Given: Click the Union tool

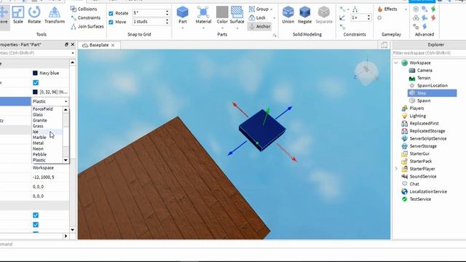Looking at the screenshot, I should click(x=288, y=15).
